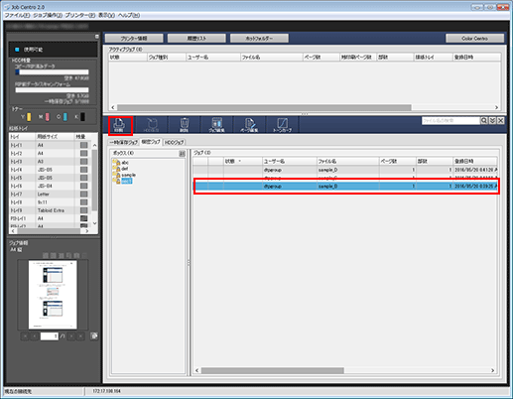Click the HDD copy data capacity bar
Image resolution: width=513 pixels, height=399 pixels.
click(x=52, y=72)
